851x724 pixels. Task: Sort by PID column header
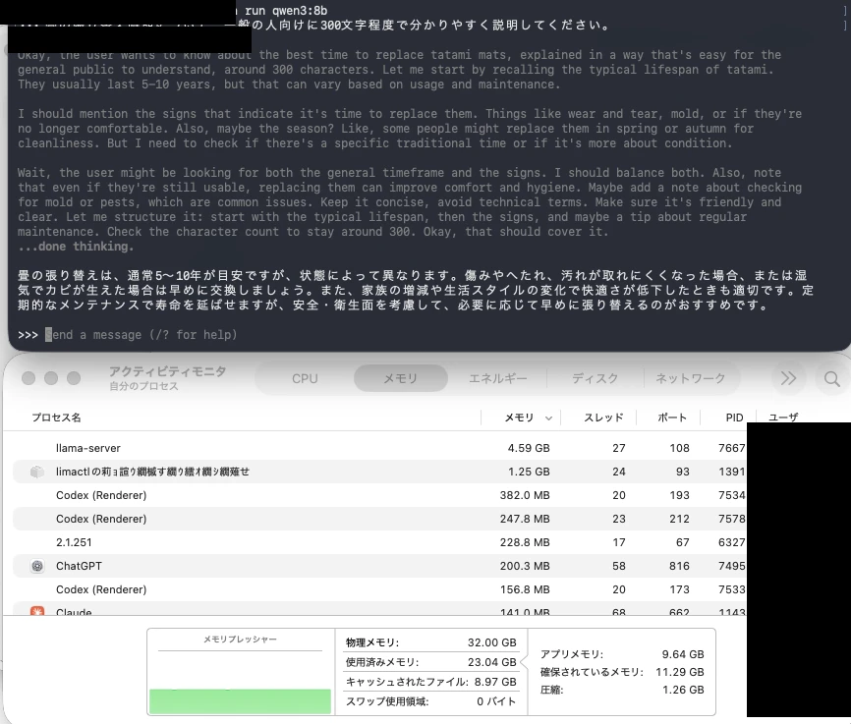(734, 418)
